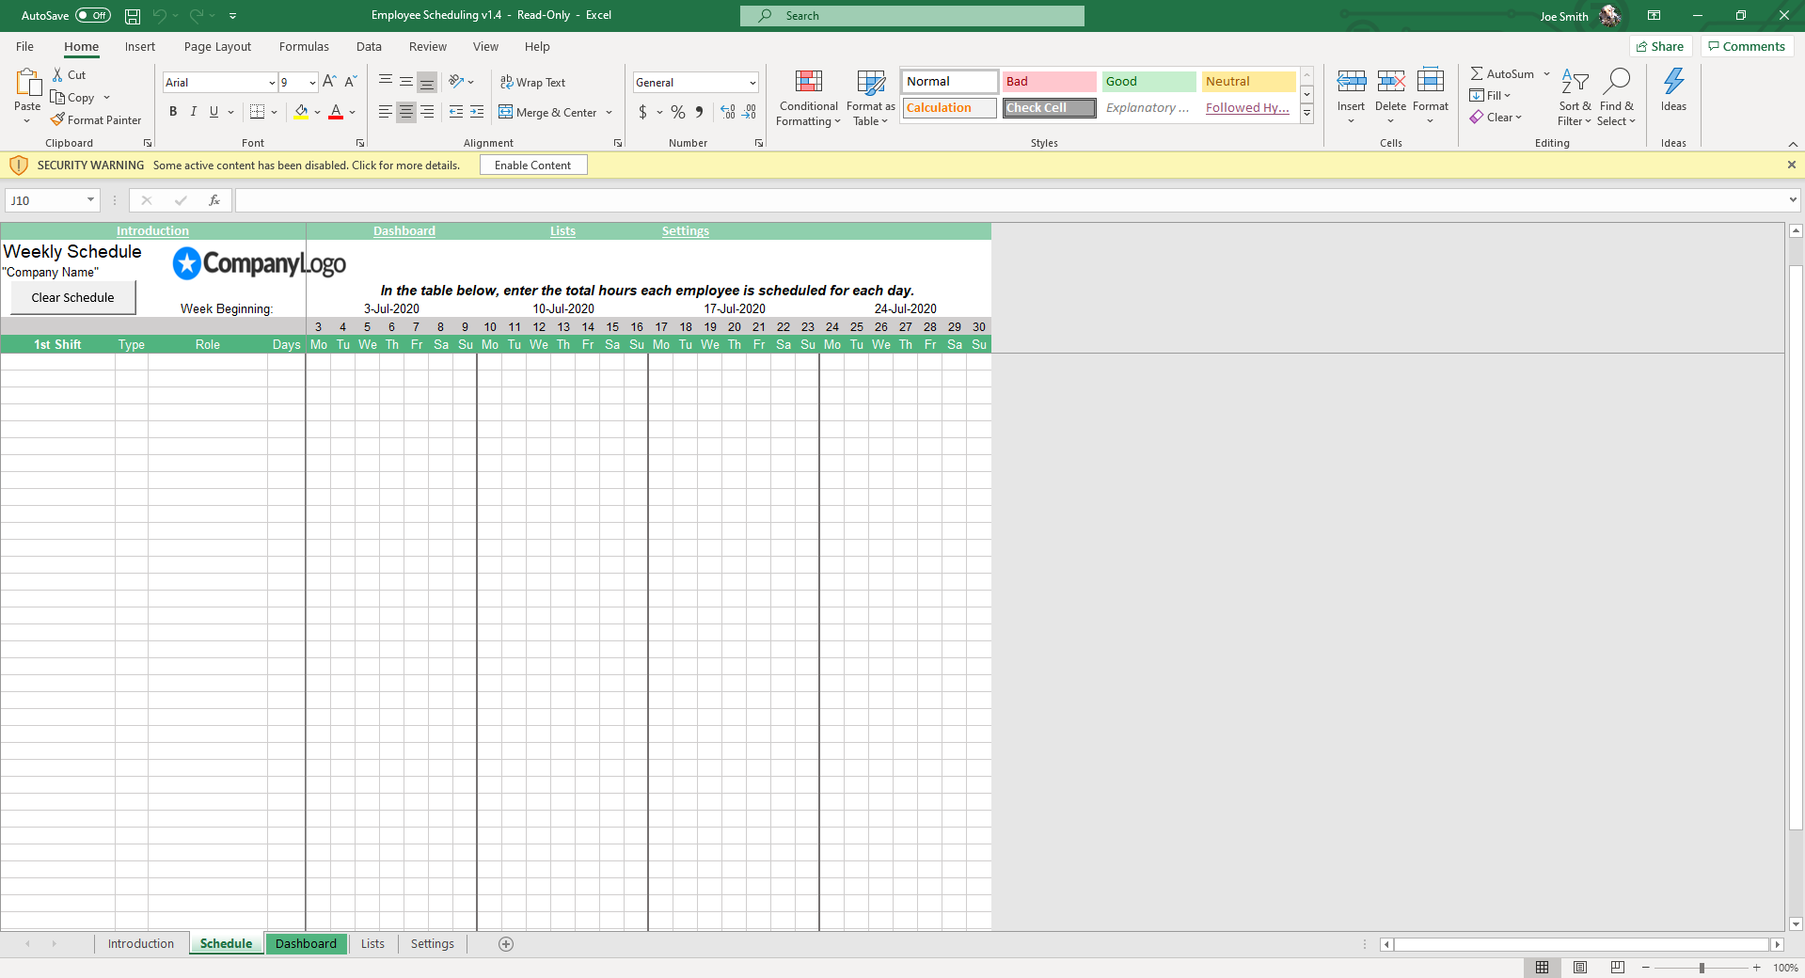Open the Formulas ribbon tab
Viewport: 1805px width, 978px height.
304,46
